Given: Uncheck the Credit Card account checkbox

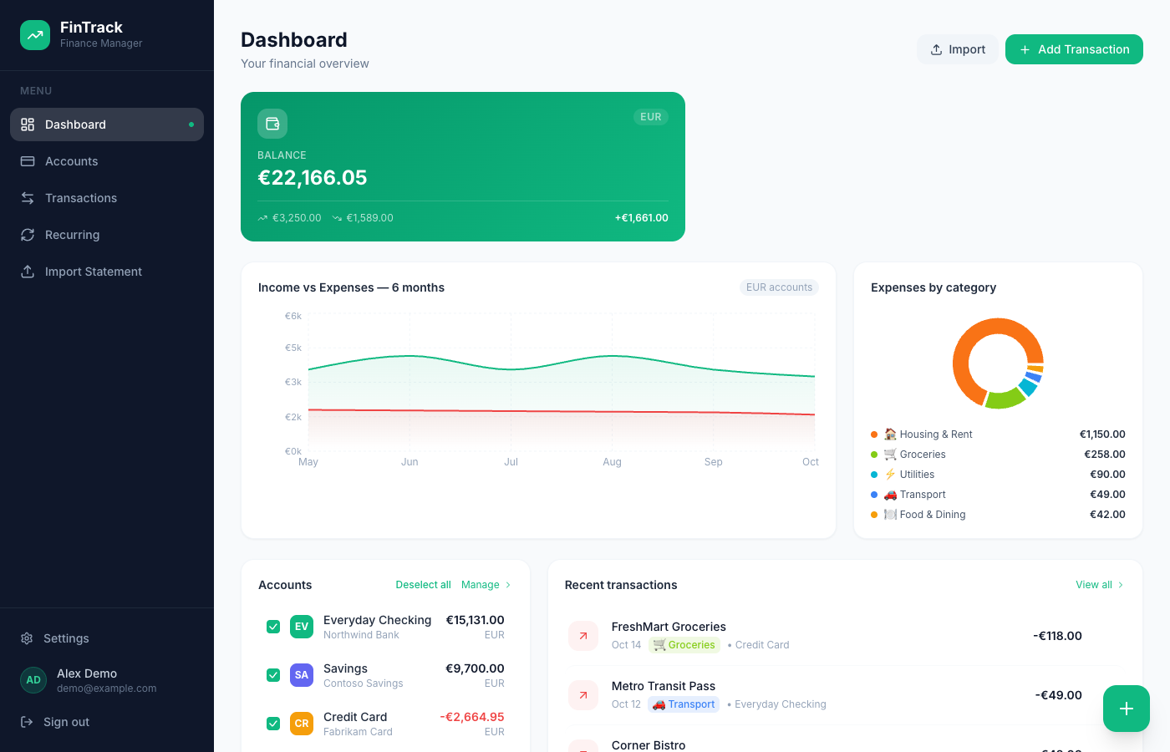Looking at the screenshot, I should click(273, 724).
